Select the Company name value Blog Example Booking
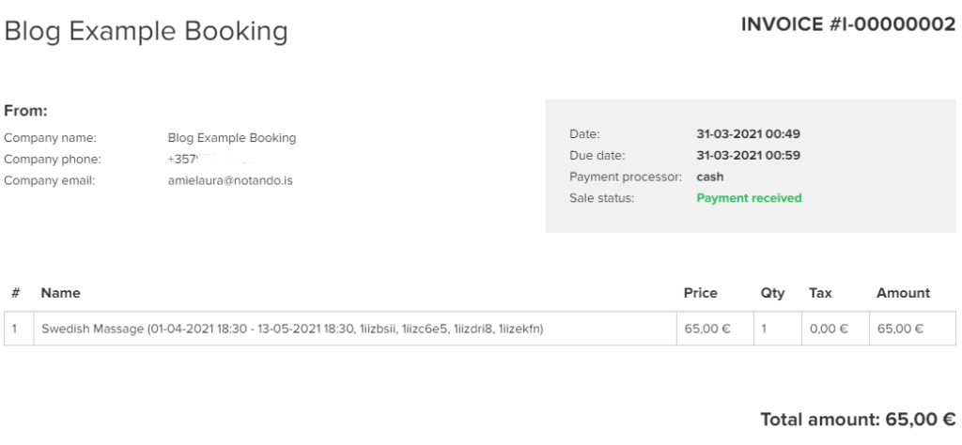This screenshot has width=962, height=445. click(x=232, y=138)
